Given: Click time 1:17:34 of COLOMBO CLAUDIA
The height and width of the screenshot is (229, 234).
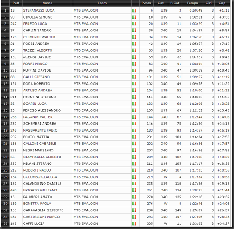Looking at the screenshot, I should click(x=196, y=177).
